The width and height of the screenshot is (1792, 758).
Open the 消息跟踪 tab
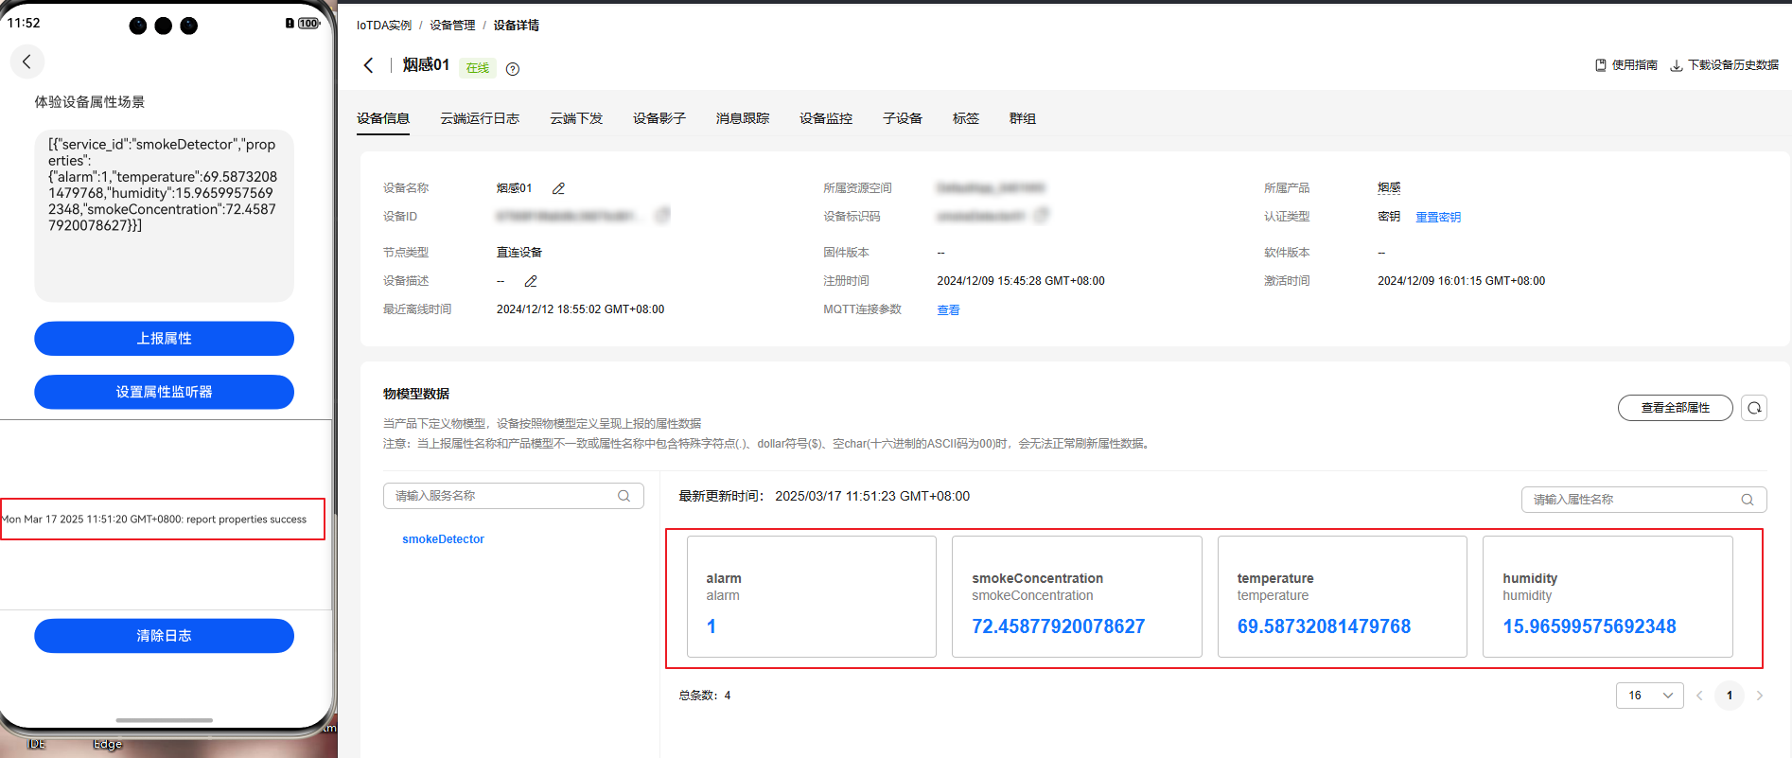tap(743, 118)
